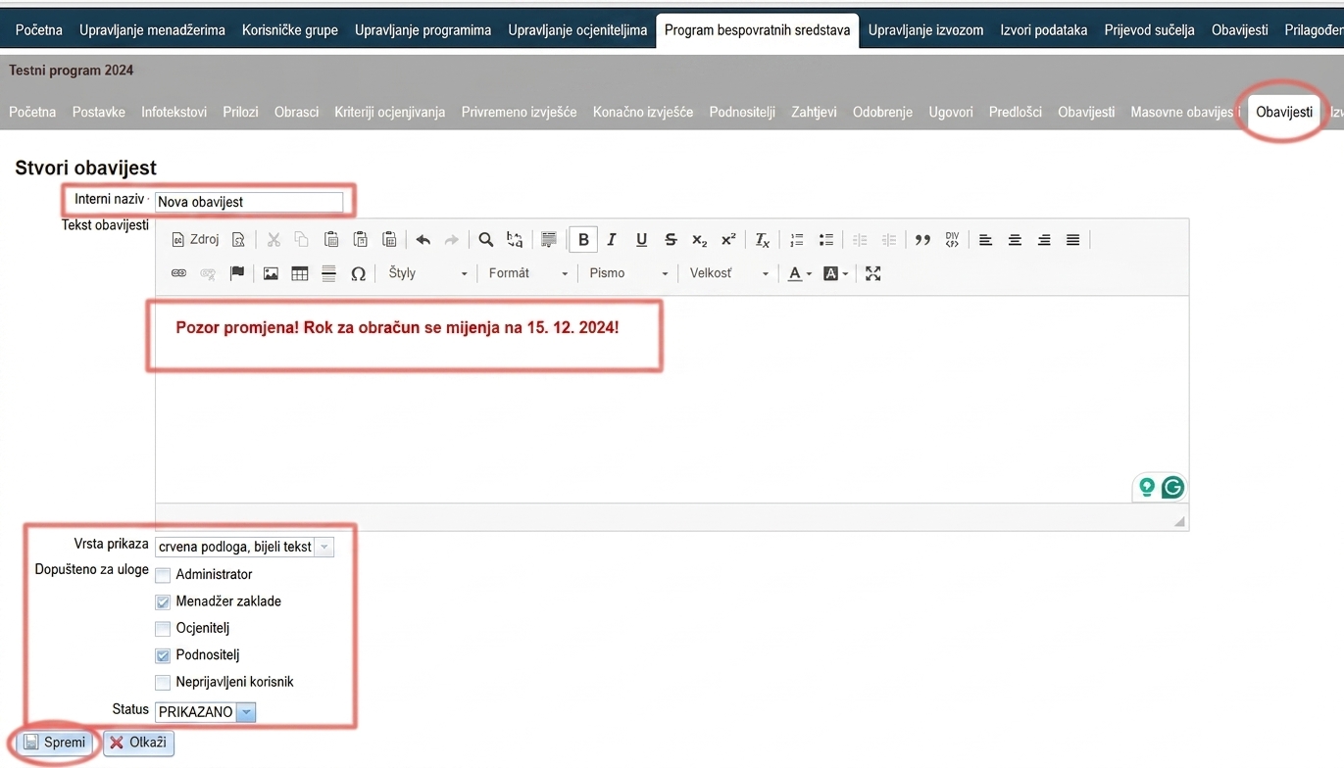
Task: Save the notice with Spremi
Action: click(55, 743)
